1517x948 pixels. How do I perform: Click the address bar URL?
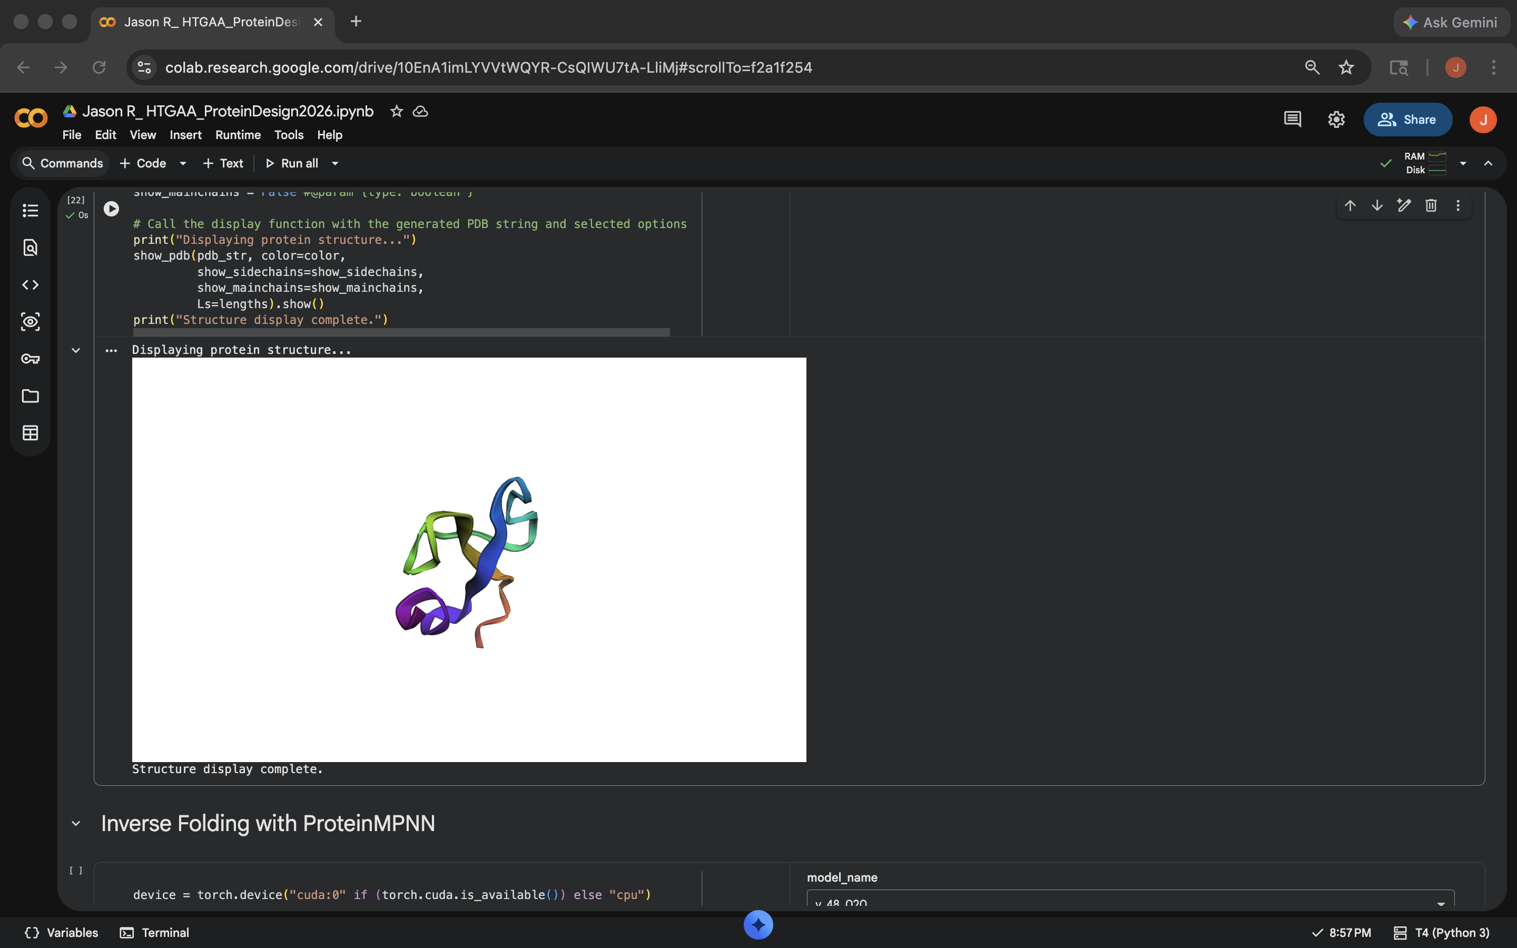[x=488, y=68]
